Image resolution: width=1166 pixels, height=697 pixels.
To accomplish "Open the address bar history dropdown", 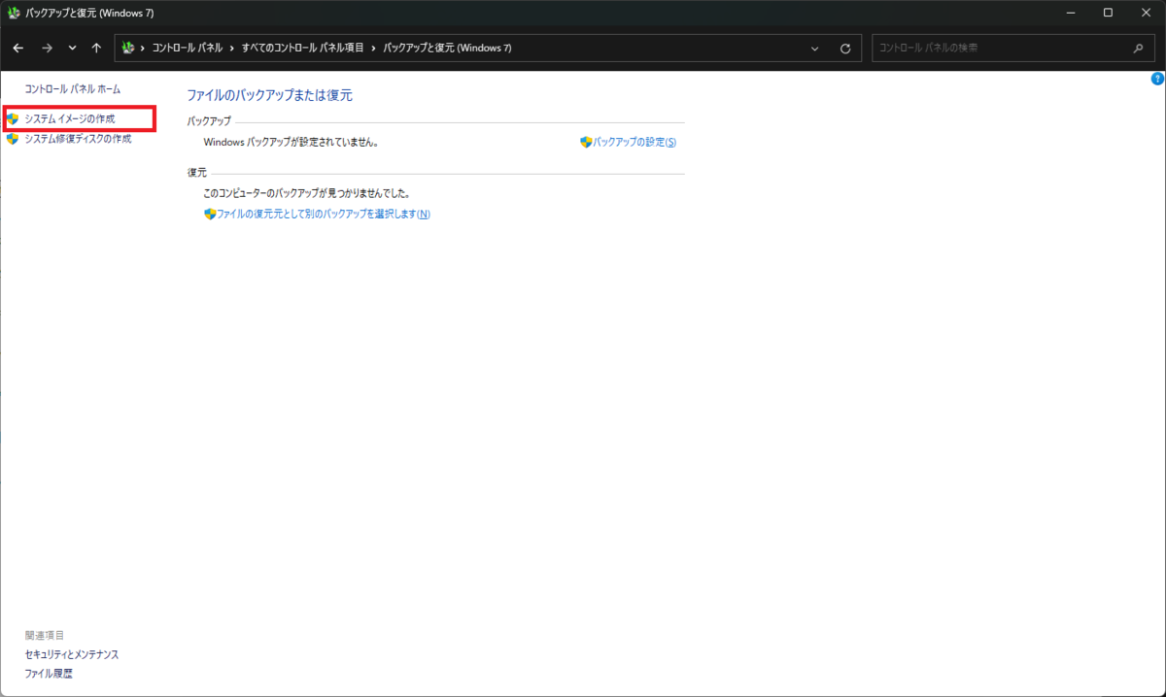I will (x=814, y=49).
